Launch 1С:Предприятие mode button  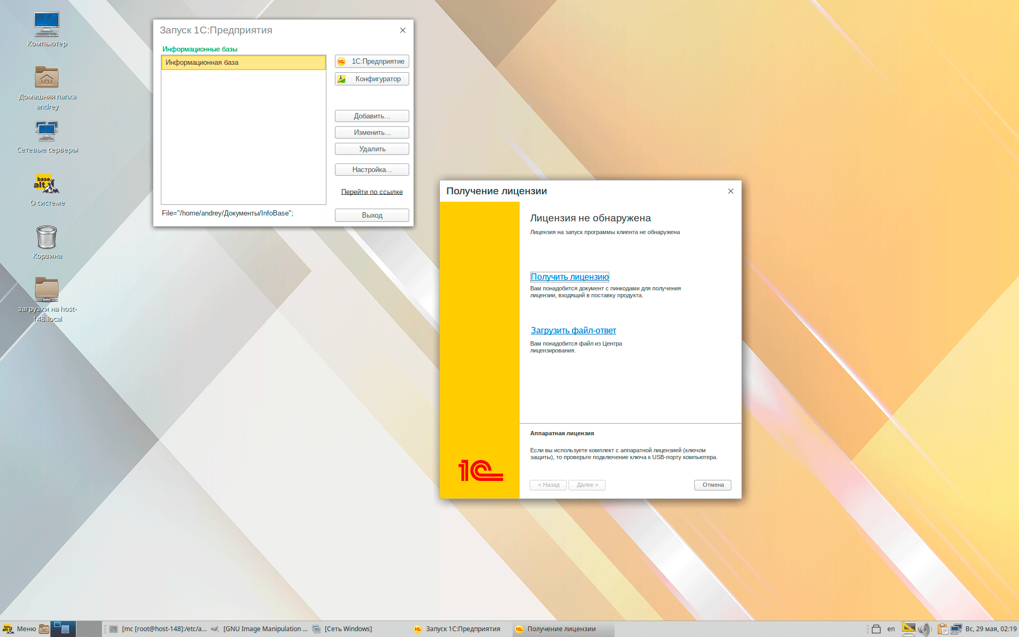372,62
